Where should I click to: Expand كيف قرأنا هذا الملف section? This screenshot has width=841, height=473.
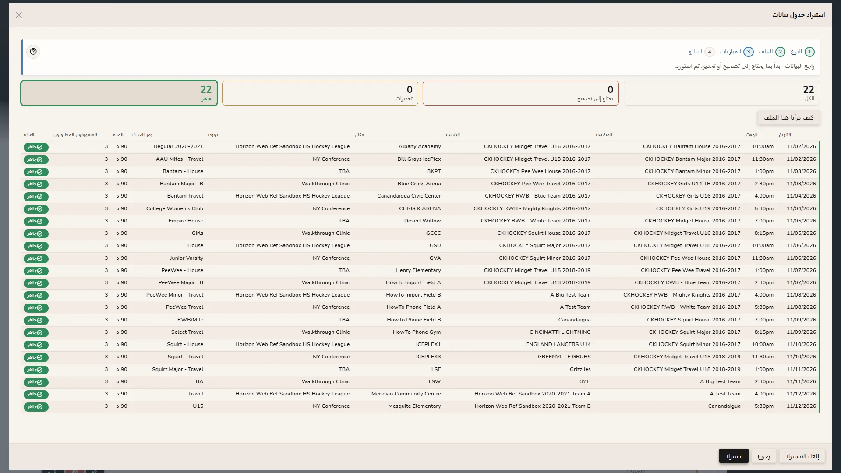tap(788, 117)
